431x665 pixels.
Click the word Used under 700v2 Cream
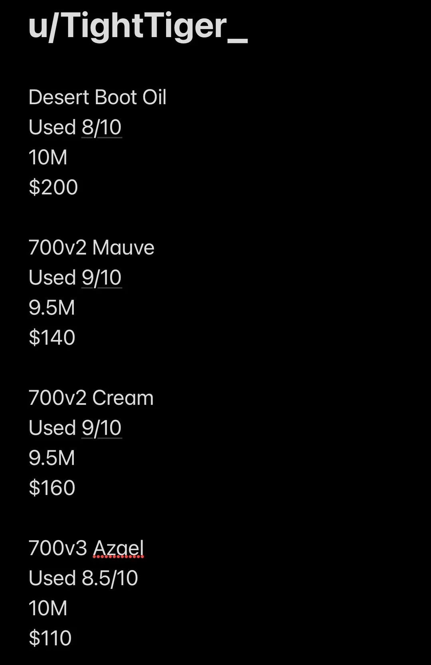pos(52,428)
